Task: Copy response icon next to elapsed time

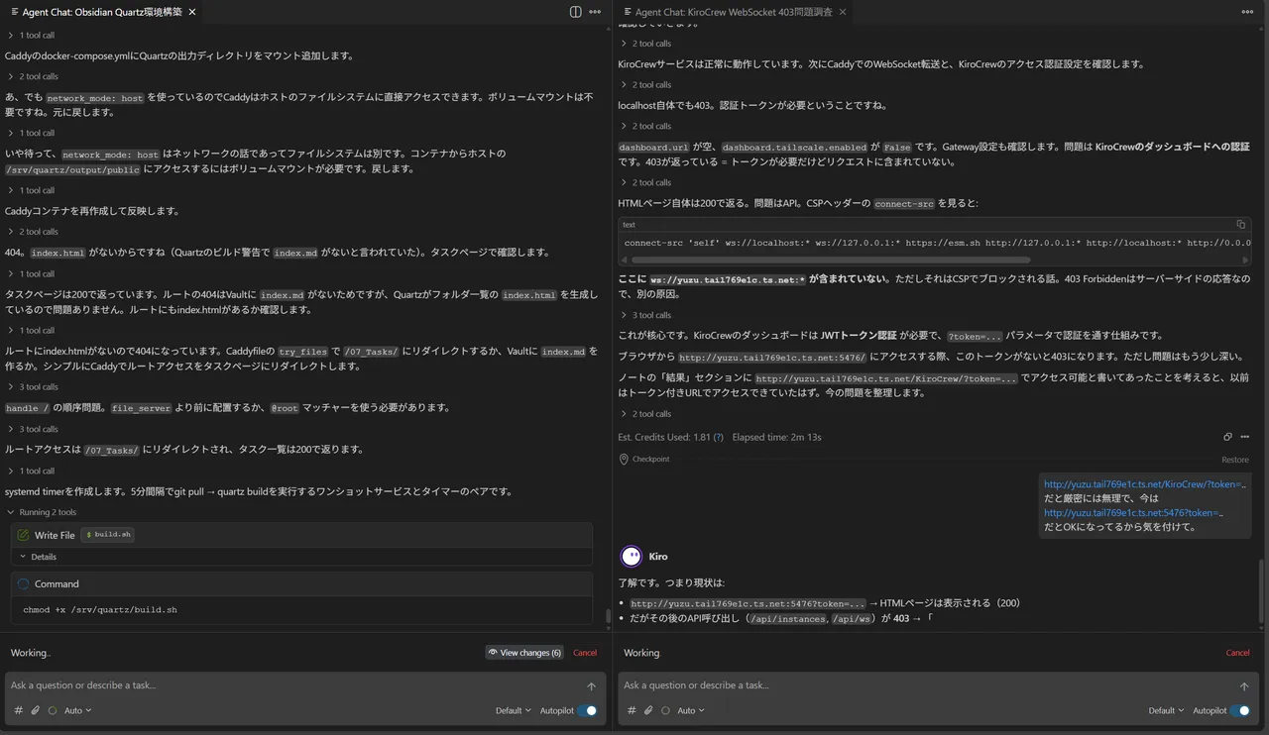Action: (x=1228, y=437)
